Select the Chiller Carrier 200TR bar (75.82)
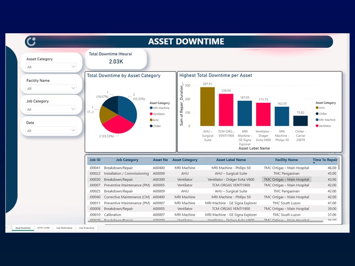Viewport: 355px width, 266px height. pyautogui.click(x=300, y=121)
